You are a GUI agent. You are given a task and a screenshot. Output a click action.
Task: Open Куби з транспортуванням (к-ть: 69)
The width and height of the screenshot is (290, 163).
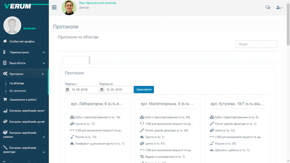(x=168, y=117)
